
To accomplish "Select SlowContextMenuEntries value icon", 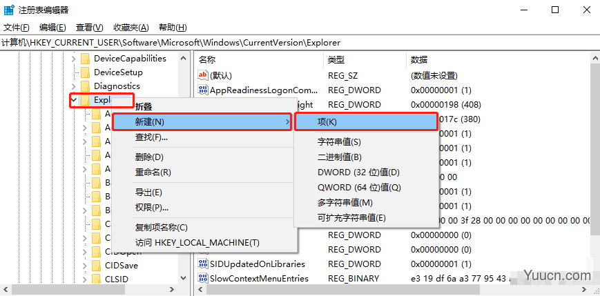I will (x=203, y=279).
